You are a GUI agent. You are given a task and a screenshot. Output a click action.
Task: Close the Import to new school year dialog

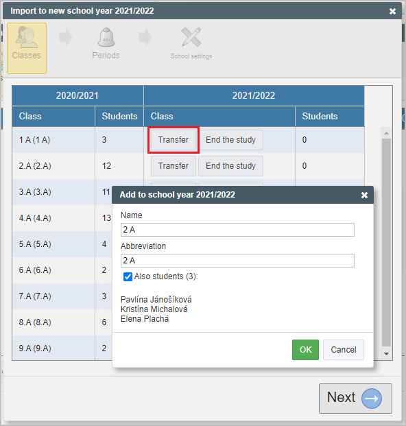tap(392, 11)
